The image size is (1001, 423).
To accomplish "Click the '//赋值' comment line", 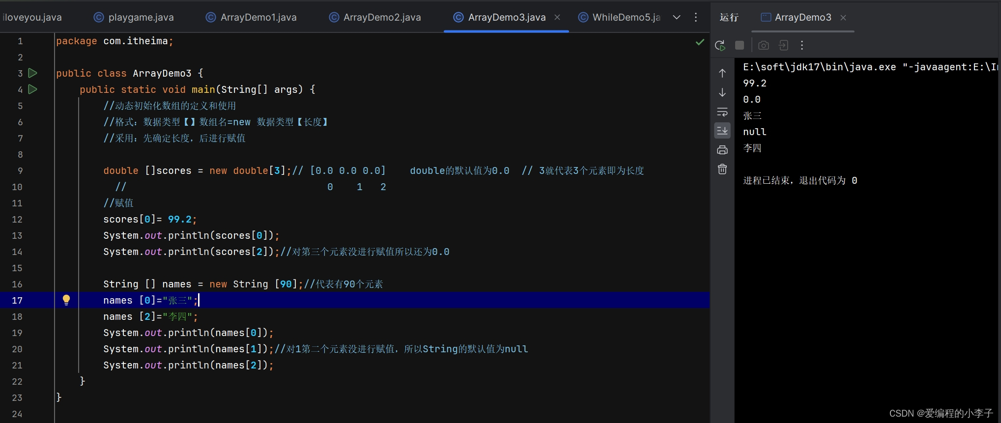I will 118,203.
